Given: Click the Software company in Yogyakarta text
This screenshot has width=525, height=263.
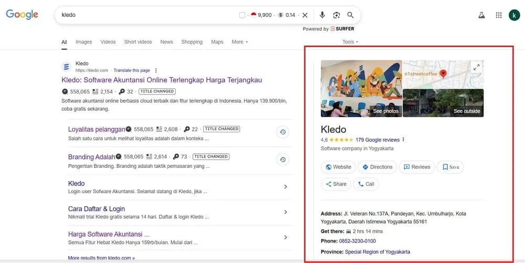Looking at the screenshot, I should tap(357, 148).
